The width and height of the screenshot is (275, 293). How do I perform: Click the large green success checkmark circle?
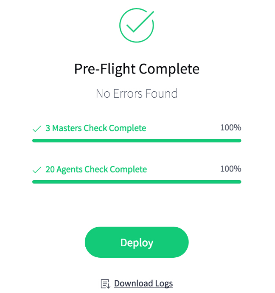(x=137, y=25)
